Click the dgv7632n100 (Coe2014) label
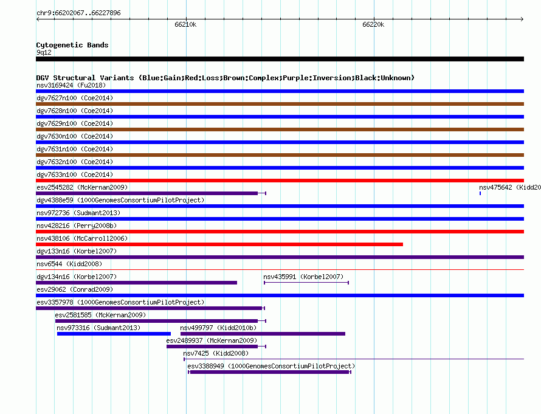The height and width of the screenshot is (414, 541). pyautogui.click(x=75, y=162)
